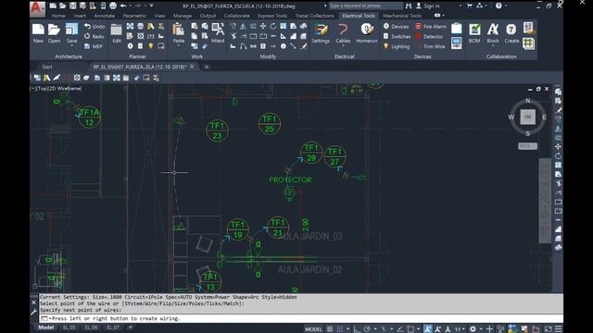593x333 pixels.
Task: Open workspace switching gear in status bar
Action: 473,329
